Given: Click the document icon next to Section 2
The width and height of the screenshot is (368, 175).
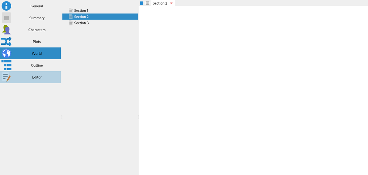Looking at the screenshot, I should point(71,17).
